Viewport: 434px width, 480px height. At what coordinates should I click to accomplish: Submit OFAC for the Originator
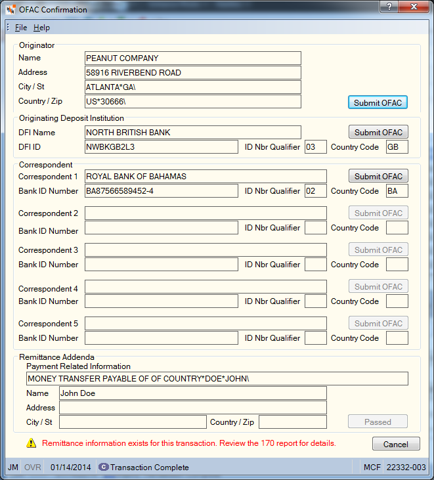[x=378, y=102]
